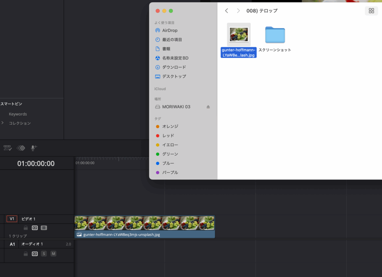The width and height of the screenshot is (382, 277).
Task: Open the スクリーンショット folder icon
Action: 275,35
